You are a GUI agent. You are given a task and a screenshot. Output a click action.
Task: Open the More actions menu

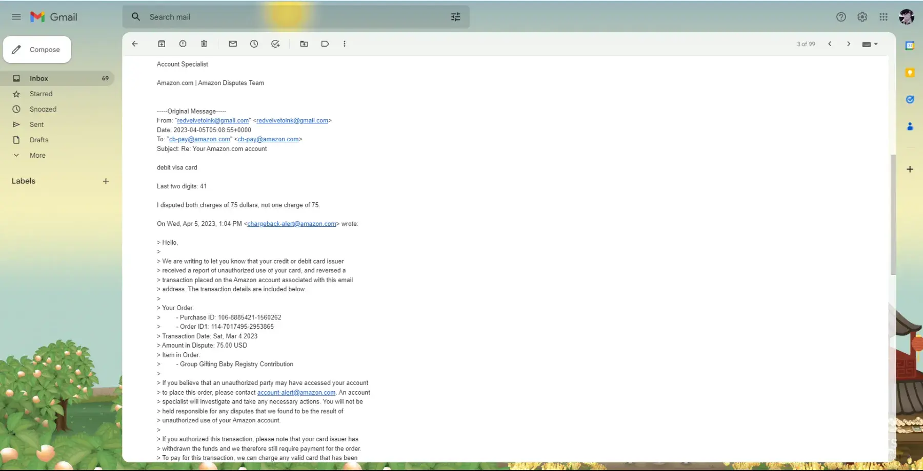point(345,44)
